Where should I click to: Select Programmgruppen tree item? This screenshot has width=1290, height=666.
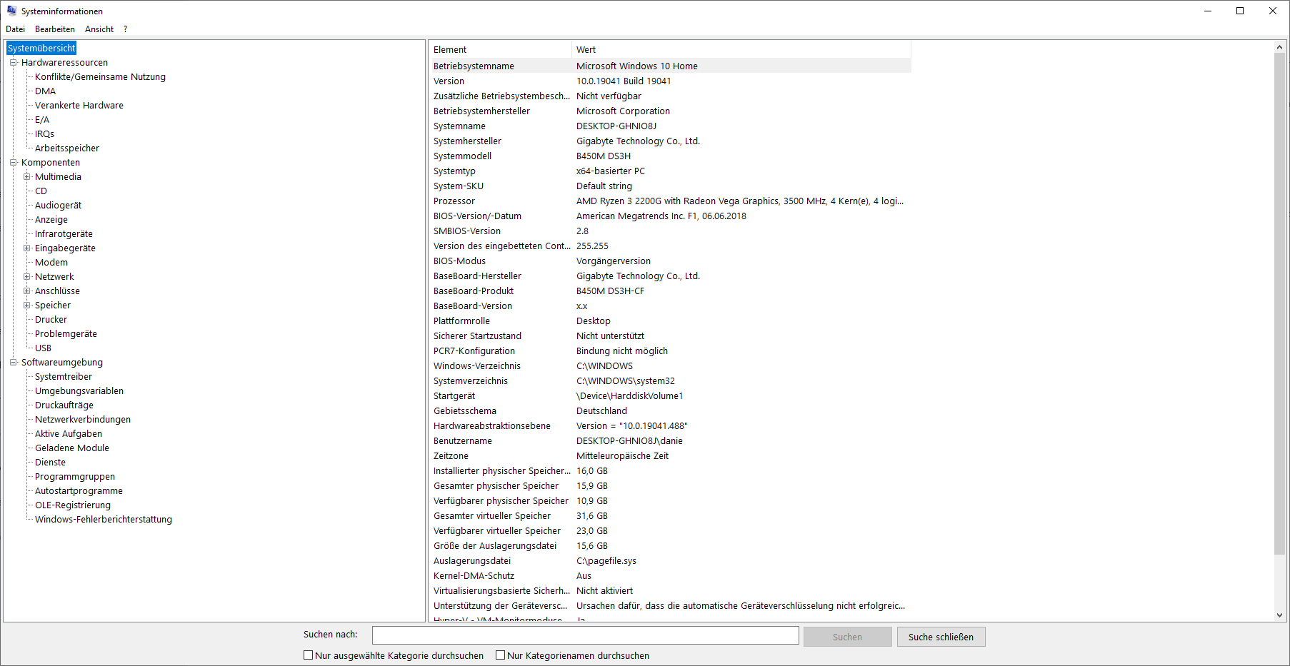coord(75,477)
